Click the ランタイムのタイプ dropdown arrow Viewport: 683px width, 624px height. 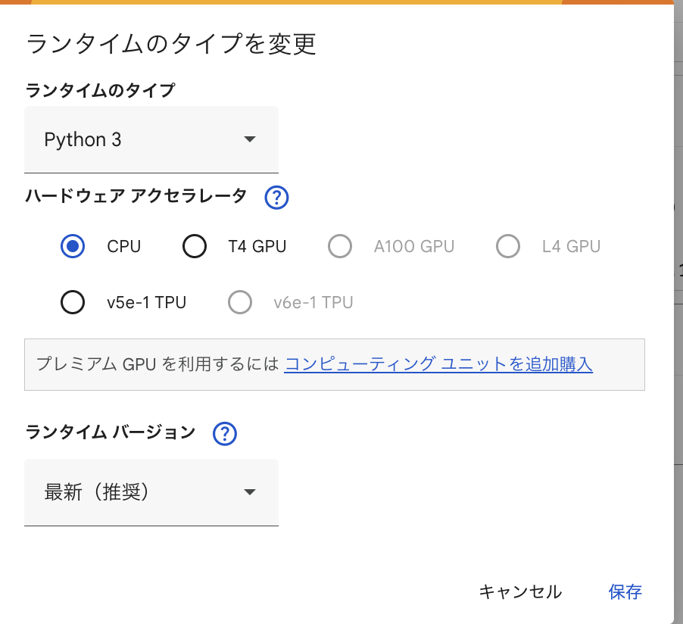point(250,139)
